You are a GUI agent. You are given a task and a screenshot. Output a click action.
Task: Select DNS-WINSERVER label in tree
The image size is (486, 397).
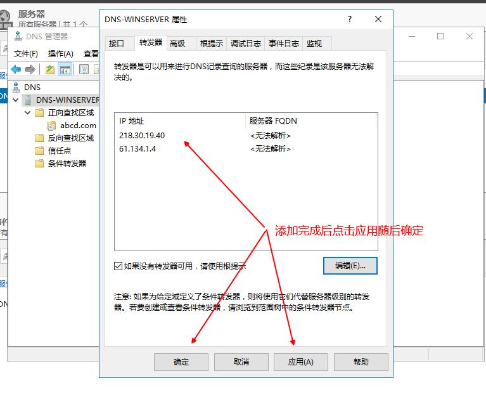(x=68, y=100)
